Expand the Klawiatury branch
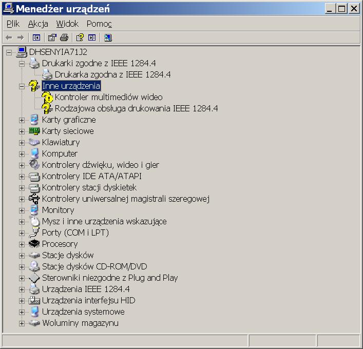The height and width of the screenshot is (349, 363). coord(22,143)
